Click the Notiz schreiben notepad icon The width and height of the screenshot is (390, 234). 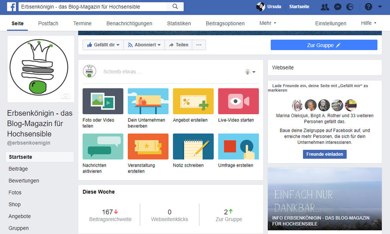[x=193, y=146]
